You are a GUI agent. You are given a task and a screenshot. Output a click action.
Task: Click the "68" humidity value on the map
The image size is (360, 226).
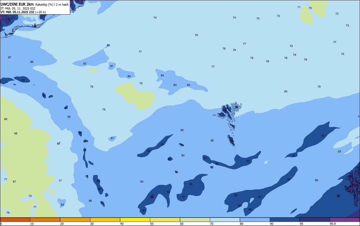pos(16,134)
